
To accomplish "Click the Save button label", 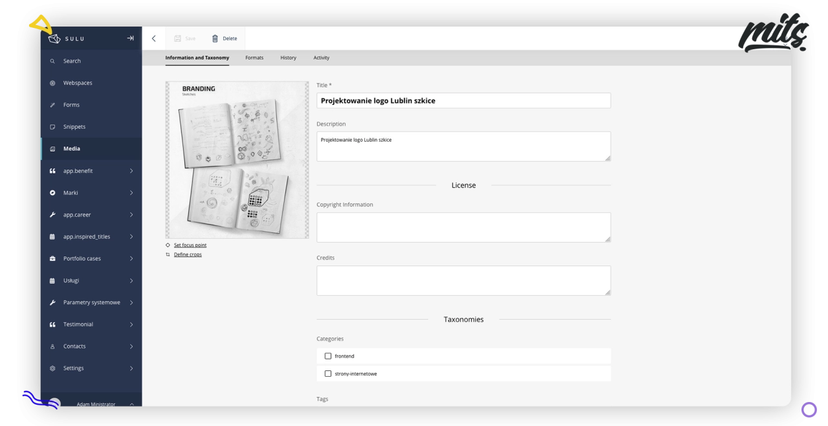I will point(190,38).
